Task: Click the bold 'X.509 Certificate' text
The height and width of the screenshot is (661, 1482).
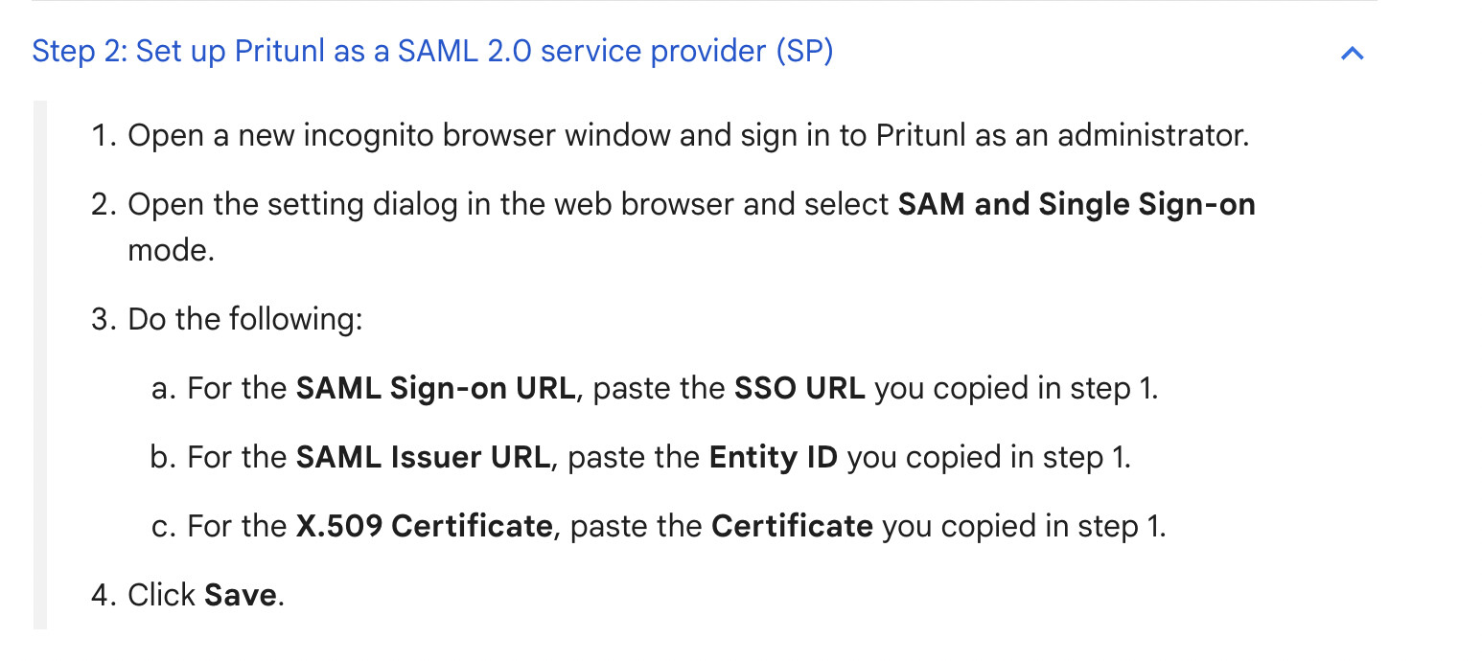Action: [425, 526]
